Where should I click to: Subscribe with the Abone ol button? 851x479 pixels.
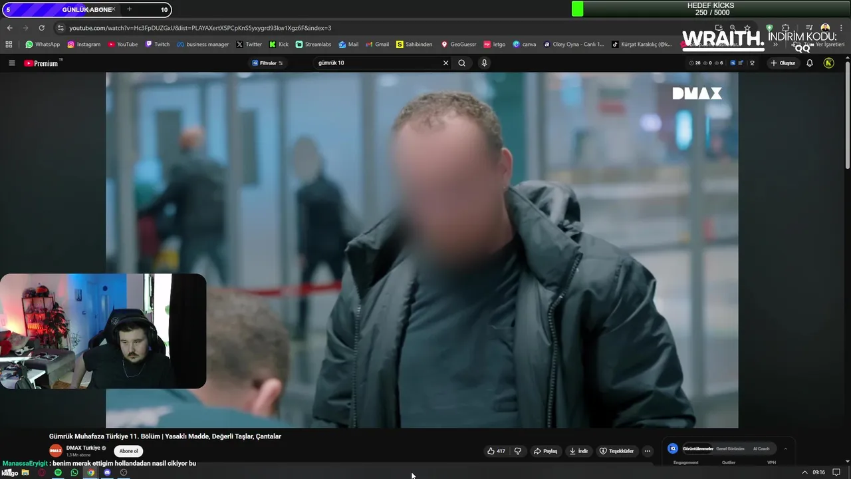pyautogui.click(x=128, y=451)
